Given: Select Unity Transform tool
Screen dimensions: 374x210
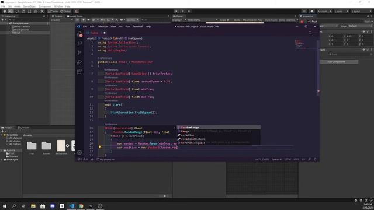Looking at the screenshot, I should (36, 12).
